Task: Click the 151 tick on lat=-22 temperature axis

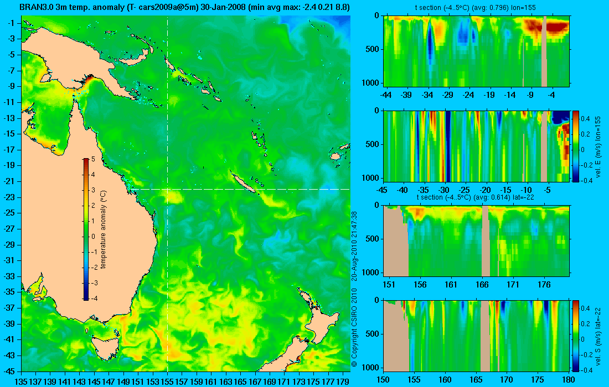Action: [389, 285]
